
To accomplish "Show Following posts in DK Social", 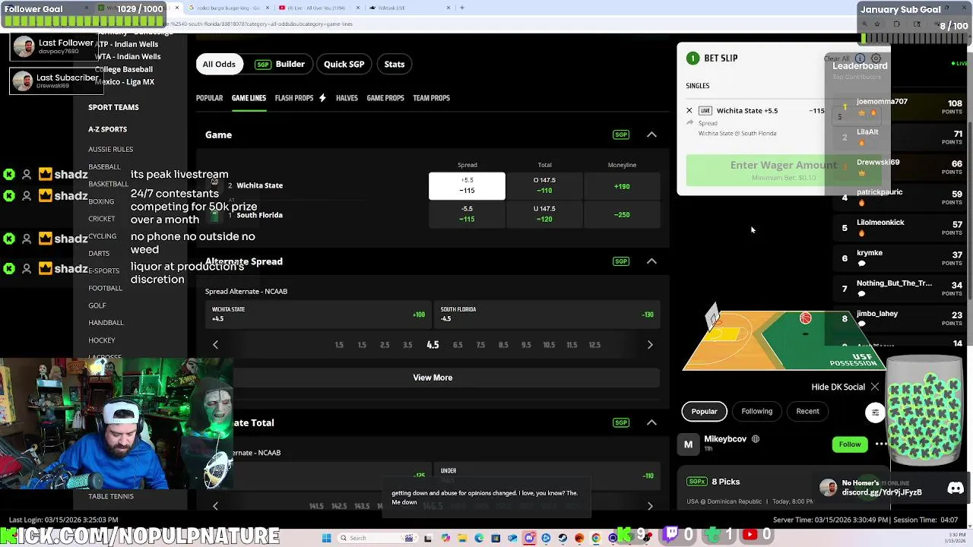I will click(x=756, y=412).
